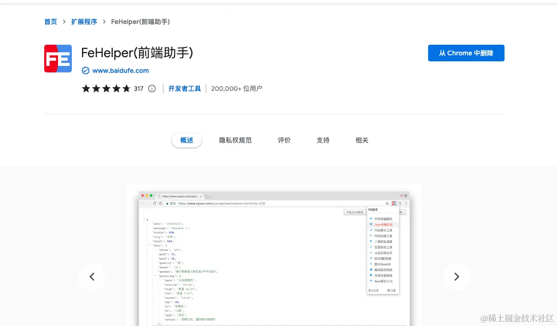Click the home icon in the preview browser
557x326 pixels.
[160, 203]
